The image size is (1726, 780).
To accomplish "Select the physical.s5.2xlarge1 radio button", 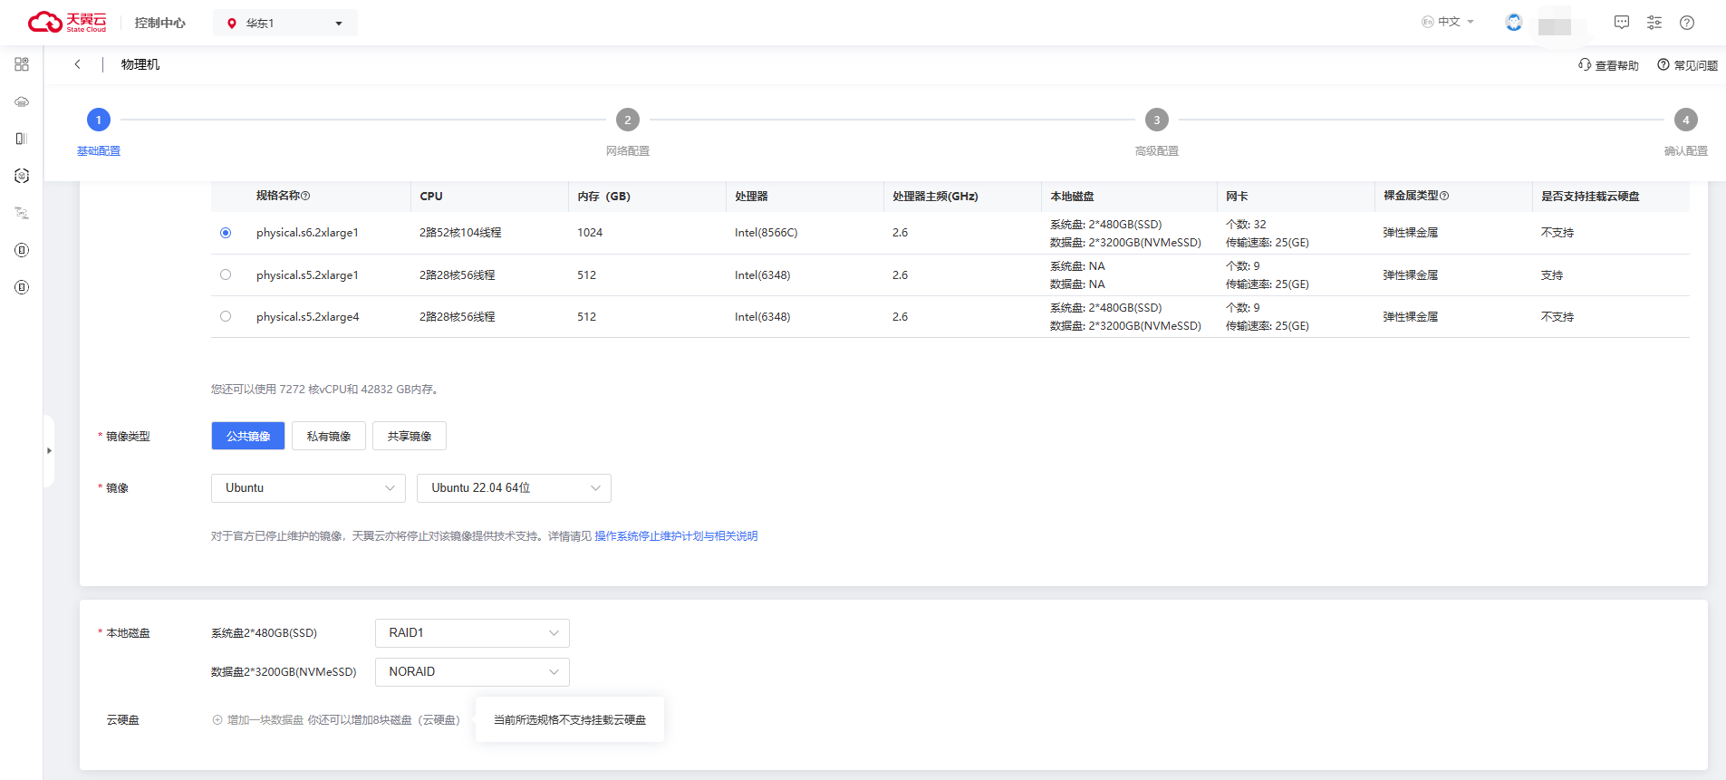I will pos(226,274).
